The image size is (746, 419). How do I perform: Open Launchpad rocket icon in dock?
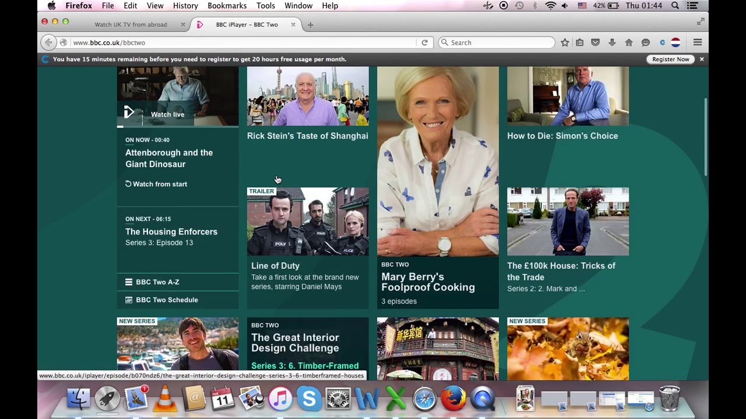tap(107, 399)
